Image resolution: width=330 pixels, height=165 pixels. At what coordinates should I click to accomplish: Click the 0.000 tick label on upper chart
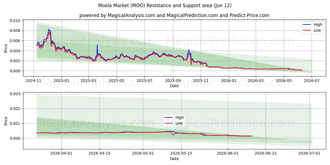tap(15, 71)
